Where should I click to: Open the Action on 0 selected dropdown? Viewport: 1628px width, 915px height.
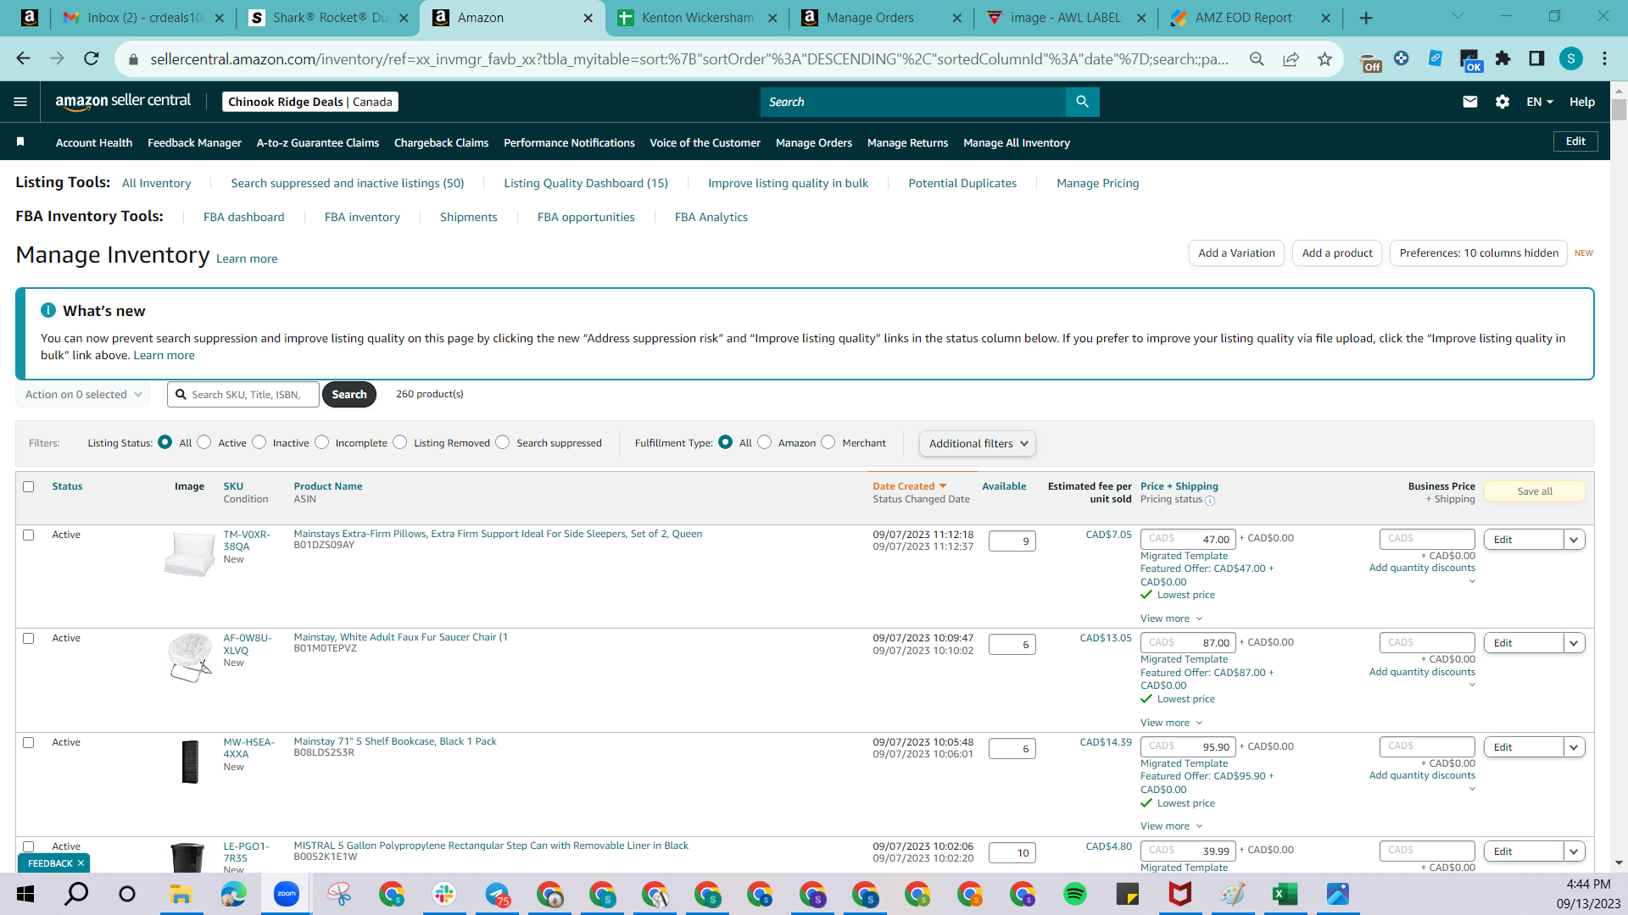tap(83, 395)
